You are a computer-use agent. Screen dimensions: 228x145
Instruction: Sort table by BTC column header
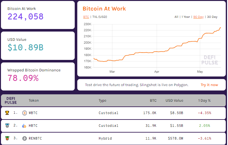coord(153,100)
